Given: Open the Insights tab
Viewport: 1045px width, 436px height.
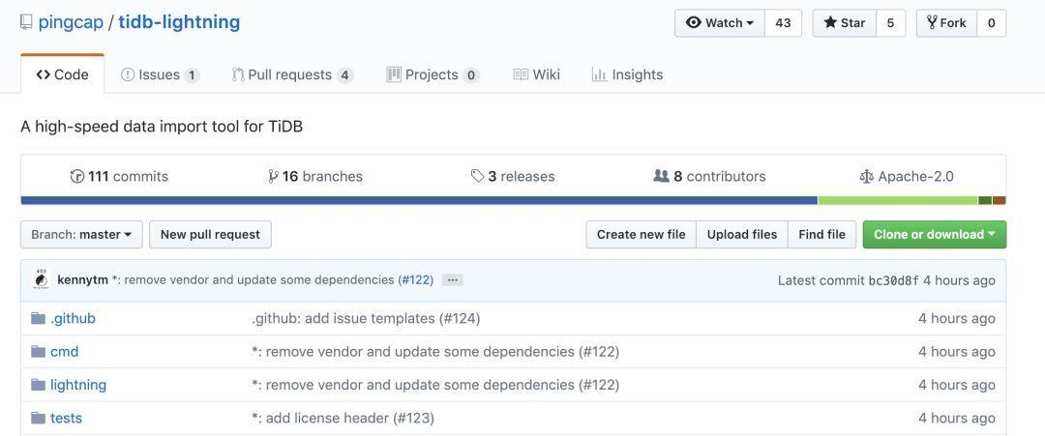Looking at the screenshot, I should point(627,74).
